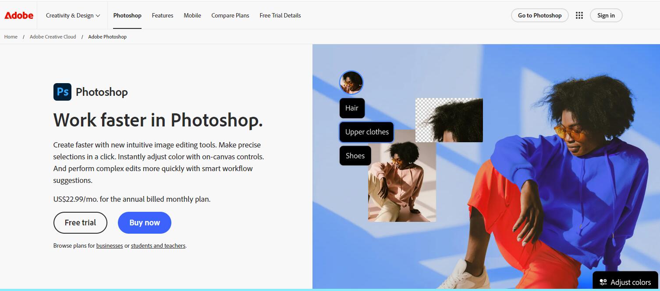Click the Adjust colors icon
This screenshot has height=291, width=660.
603,282
